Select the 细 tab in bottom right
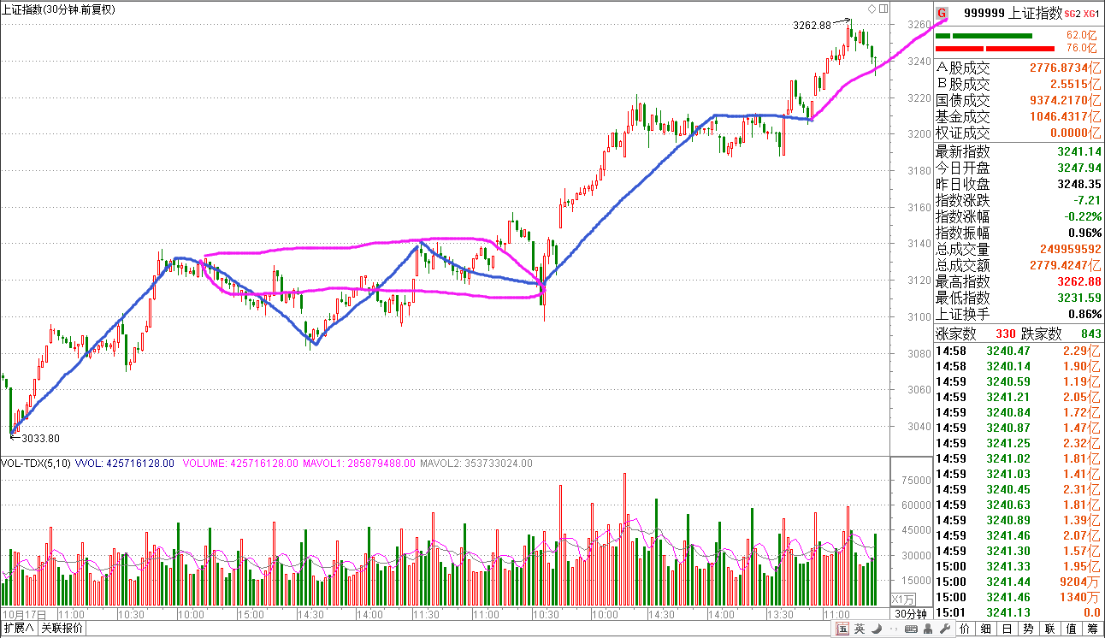This screenshot has height=638, width=1105. 986,629
